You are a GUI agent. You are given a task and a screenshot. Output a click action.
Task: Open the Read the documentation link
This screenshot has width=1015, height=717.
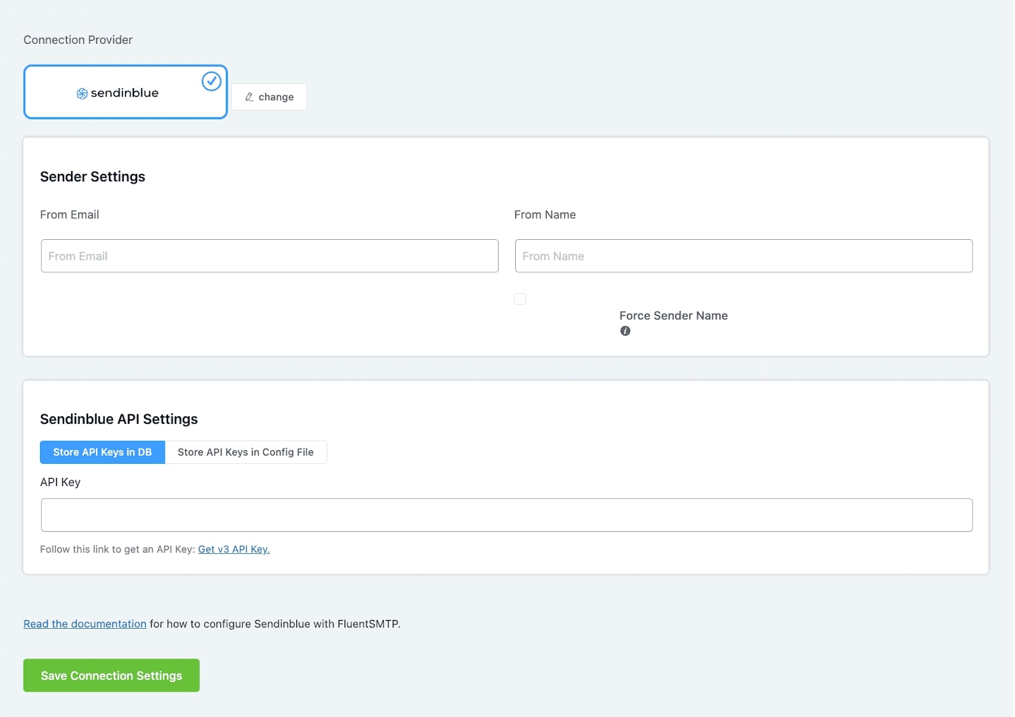point(85,624)
